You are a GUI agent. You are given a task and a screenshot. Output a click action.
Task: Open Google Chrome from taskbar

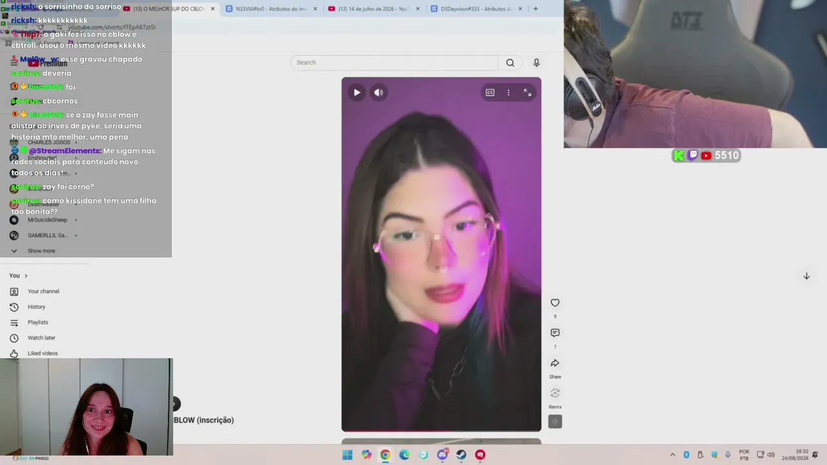(x=385, y=455)
